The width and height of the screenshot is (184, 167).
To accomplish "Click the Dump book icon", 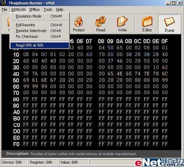I will click(169, 22).
